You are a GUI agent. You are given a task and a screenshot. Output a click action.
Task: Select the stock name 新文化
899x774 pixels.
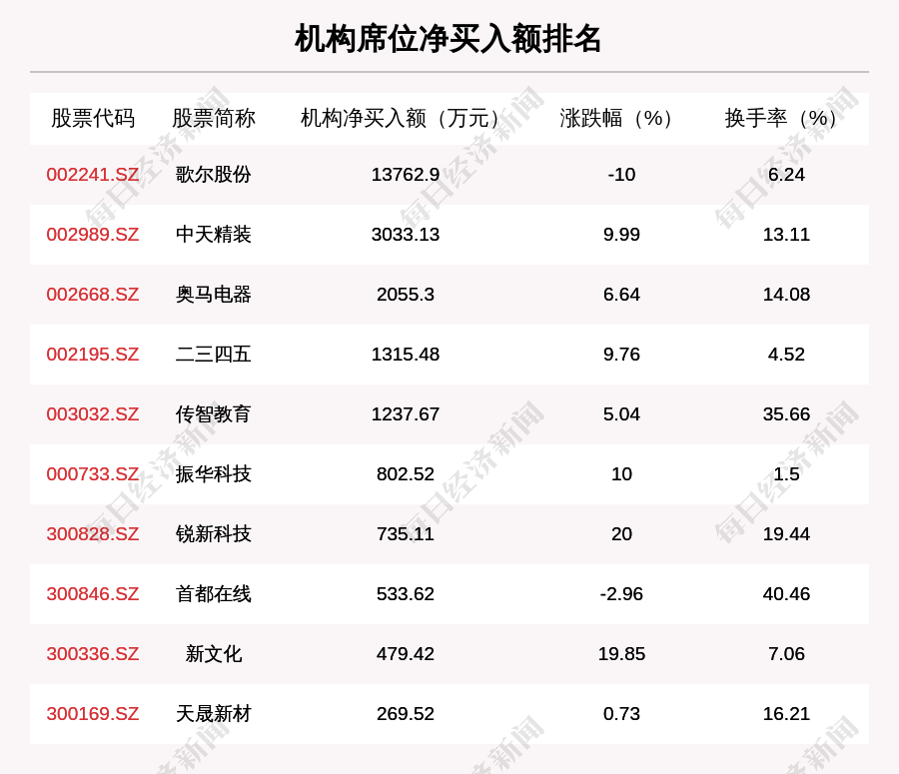click(213, 654)
